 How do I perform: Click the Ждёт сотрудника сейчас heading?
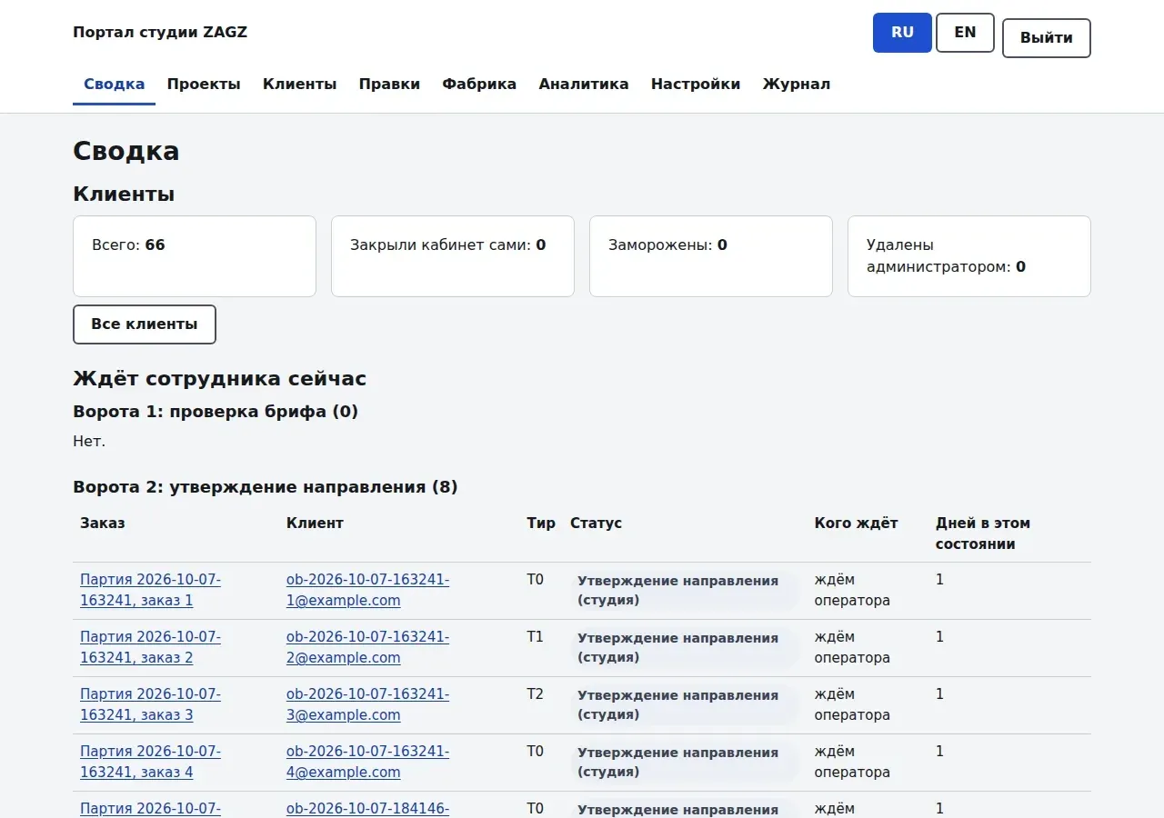click(219, 378)
